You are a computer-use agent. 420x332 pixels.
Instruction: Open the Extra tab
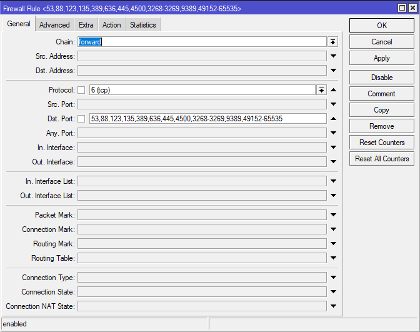point(86,25)
